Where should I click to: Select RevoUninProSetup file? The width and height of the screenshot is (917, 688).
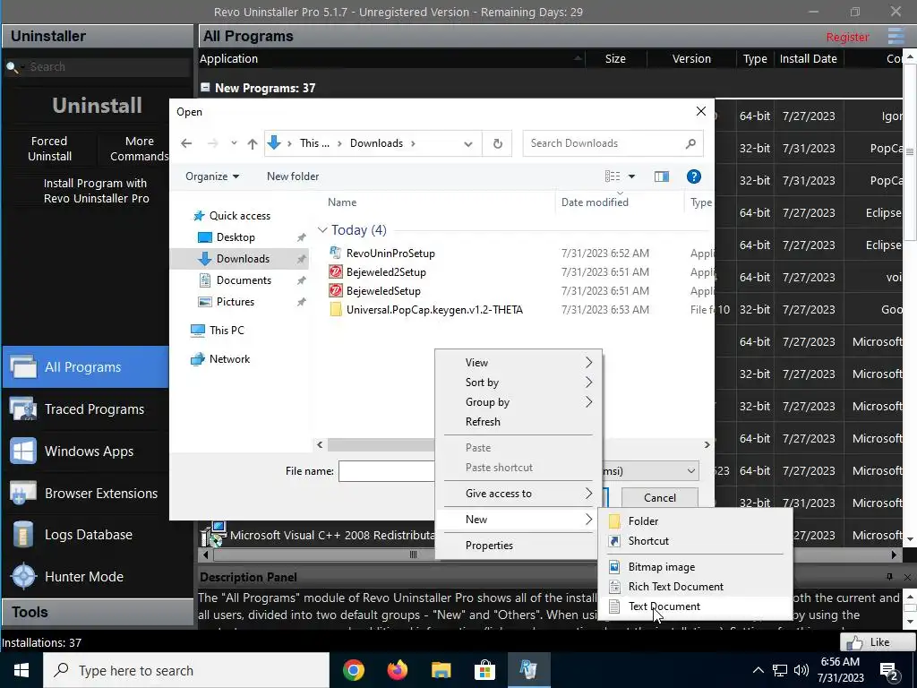coord(390,254)
